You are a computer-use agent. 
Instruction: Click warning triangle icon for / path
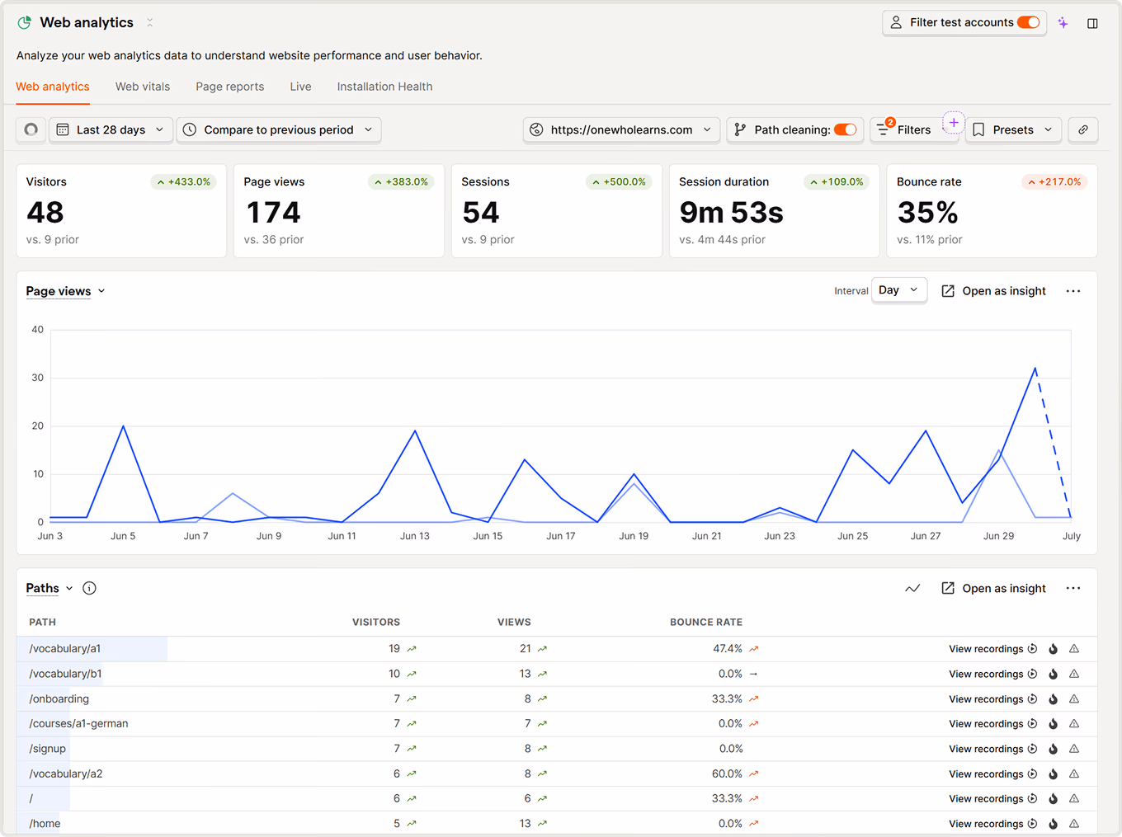point(1074,798)
